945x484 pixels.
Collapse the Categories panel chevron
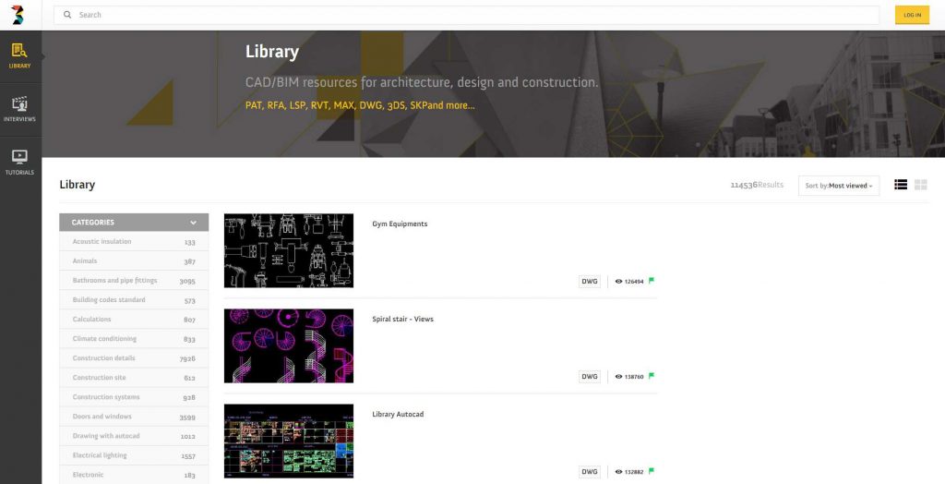[193, 223]
